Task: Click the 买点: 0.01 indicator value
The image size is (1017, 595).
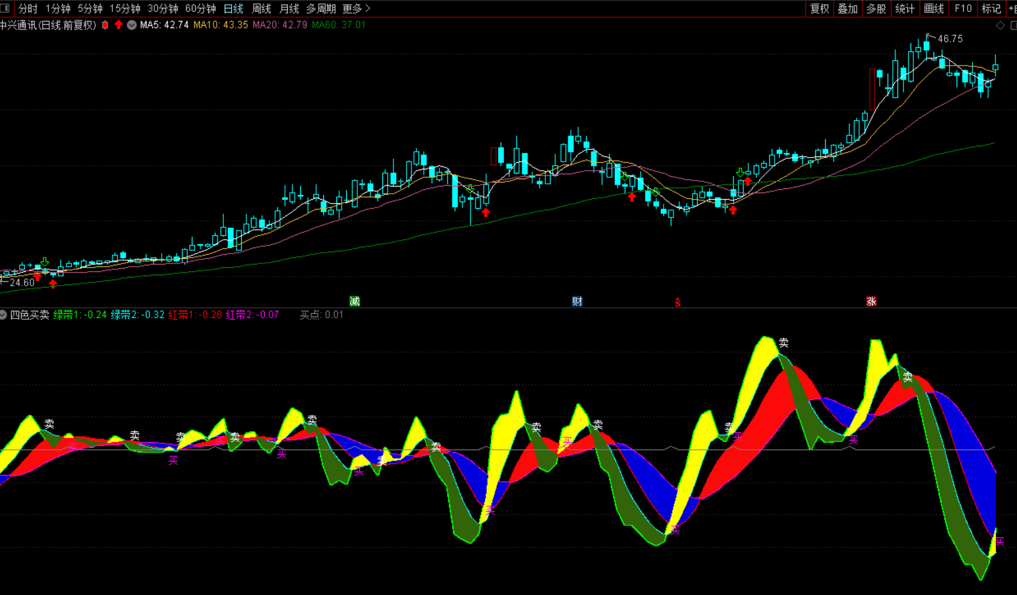Action: (321, 315)
